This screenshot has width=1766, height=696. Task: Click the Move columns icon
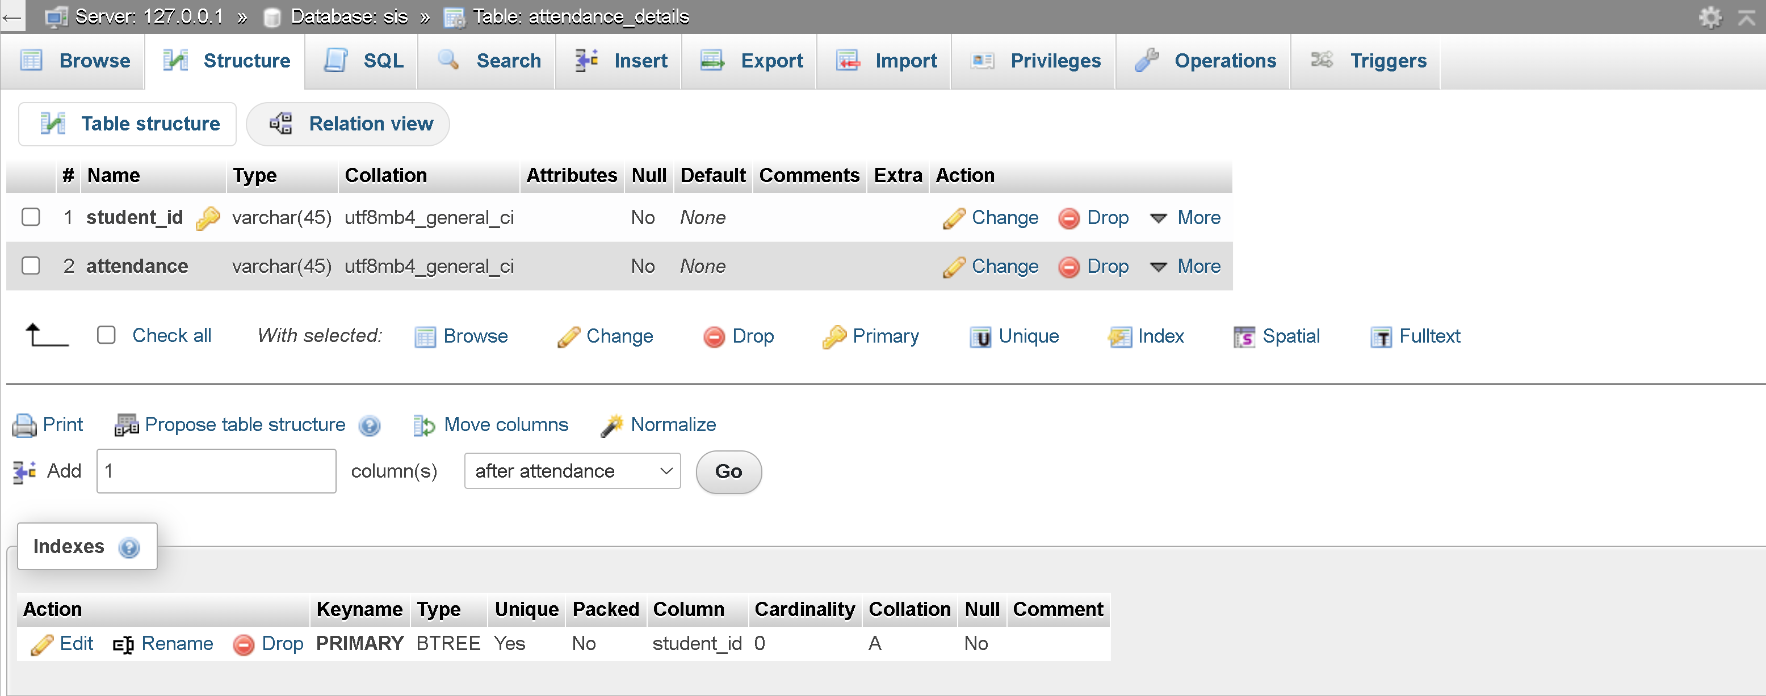pyautogui.click(x=423, y=425)
